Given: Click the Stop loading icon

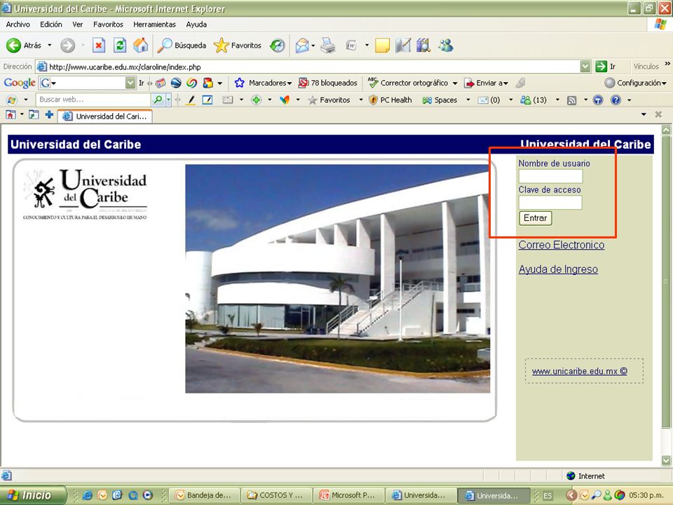Looking at the screenshot, I should [99, 45].
